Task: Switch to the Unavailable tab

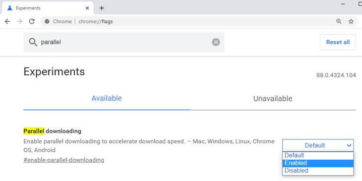Action: (x=273, y=99)
